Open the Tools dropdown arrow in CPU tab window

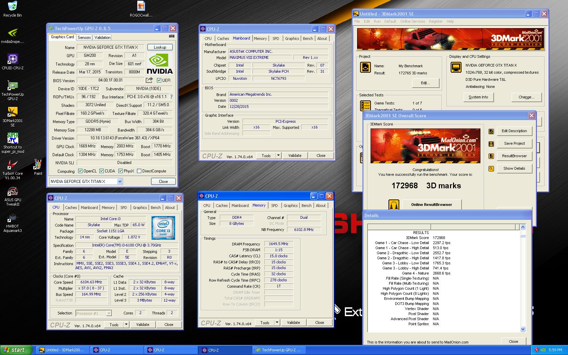tap(126, 325)
